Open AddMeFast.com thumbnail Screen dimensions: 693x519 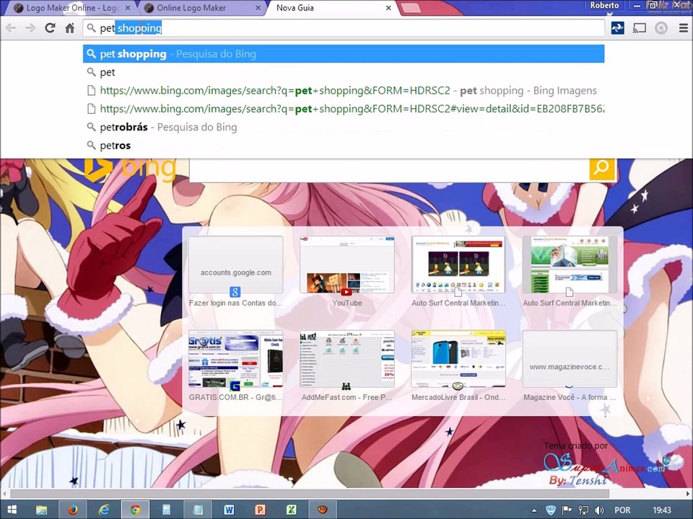click(347, 359)
